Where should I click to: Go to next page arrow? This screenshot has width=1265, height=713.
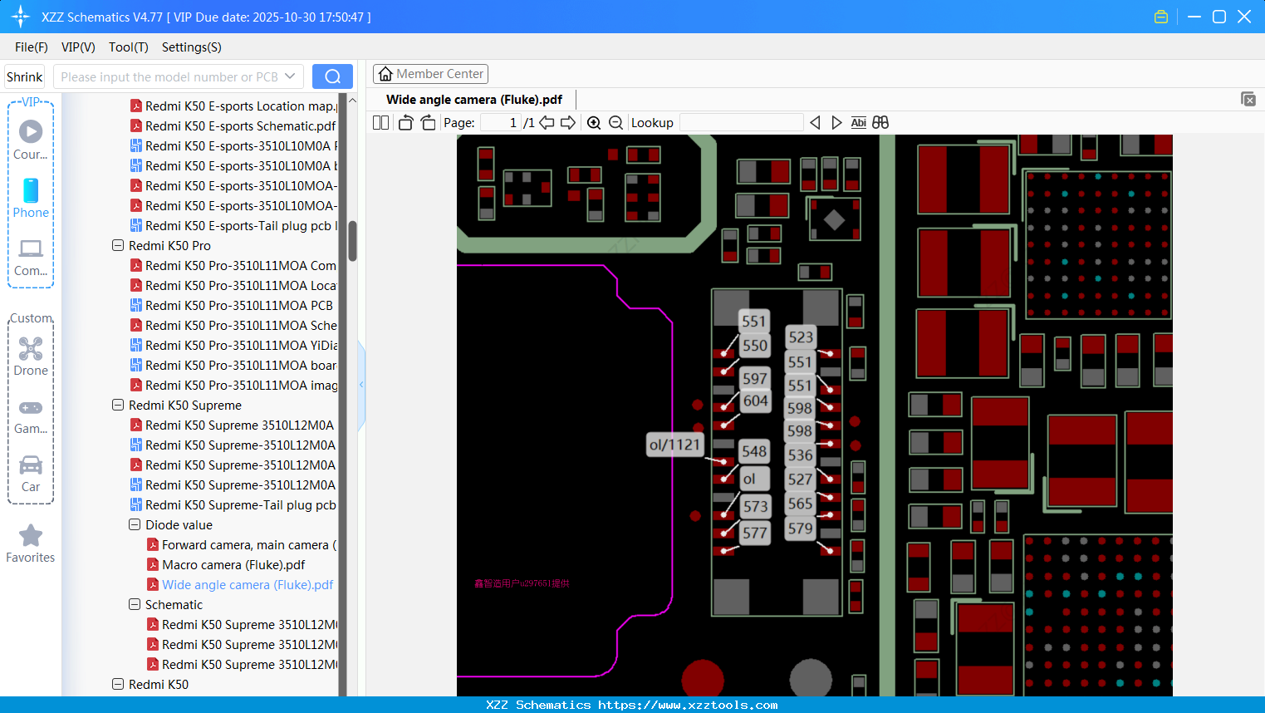(568, 123)
